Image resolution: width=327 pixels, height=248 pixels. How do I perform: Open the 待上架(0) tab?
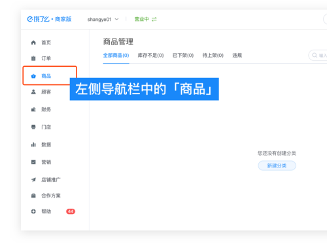tap(213, 56)
